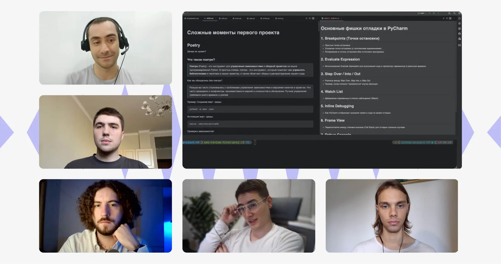Open the Database tool window icon
Viewport: 501px width, 264px height.
pos(459,29)
